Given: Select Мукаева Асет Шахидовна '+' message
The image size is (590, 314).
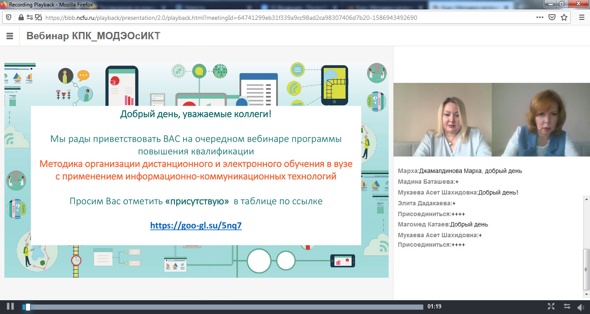Looking at the screenshot, I should click(440, 235).
